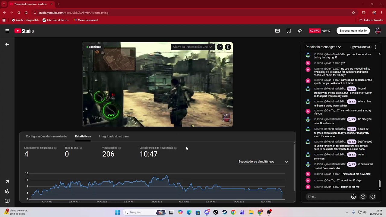386x217 pixels.
Task: Select the Transmissão ao vivo browser tab
Action: click(31, 4)
